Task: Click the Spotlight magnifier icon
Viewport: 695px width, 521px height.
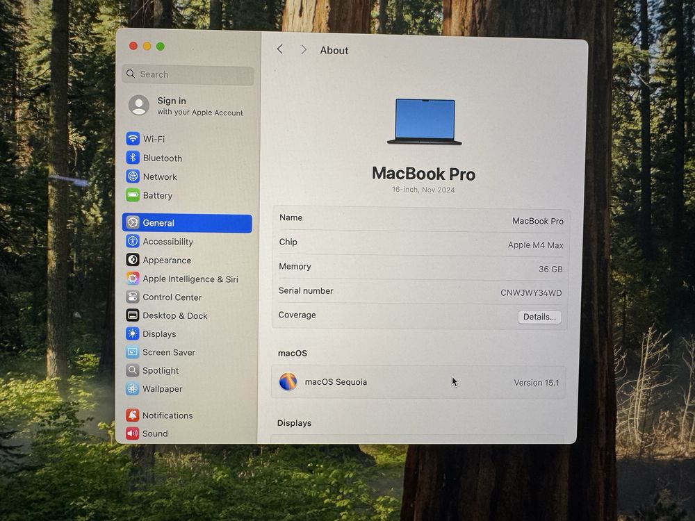Action: click(133, 370)
